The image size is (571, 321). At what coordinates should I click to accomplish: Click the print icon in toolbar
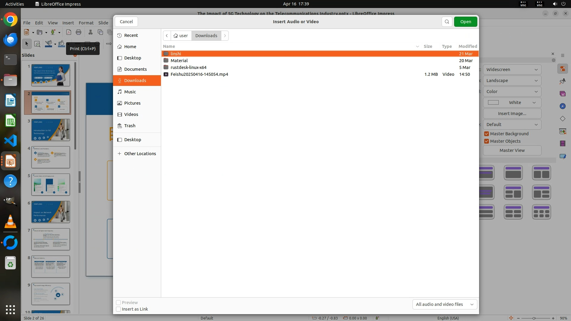tap(79, 32)
